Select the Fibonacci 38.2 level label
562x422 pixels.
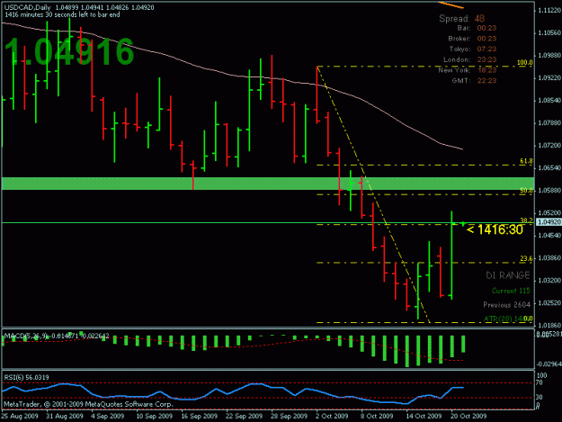[526, 220]
